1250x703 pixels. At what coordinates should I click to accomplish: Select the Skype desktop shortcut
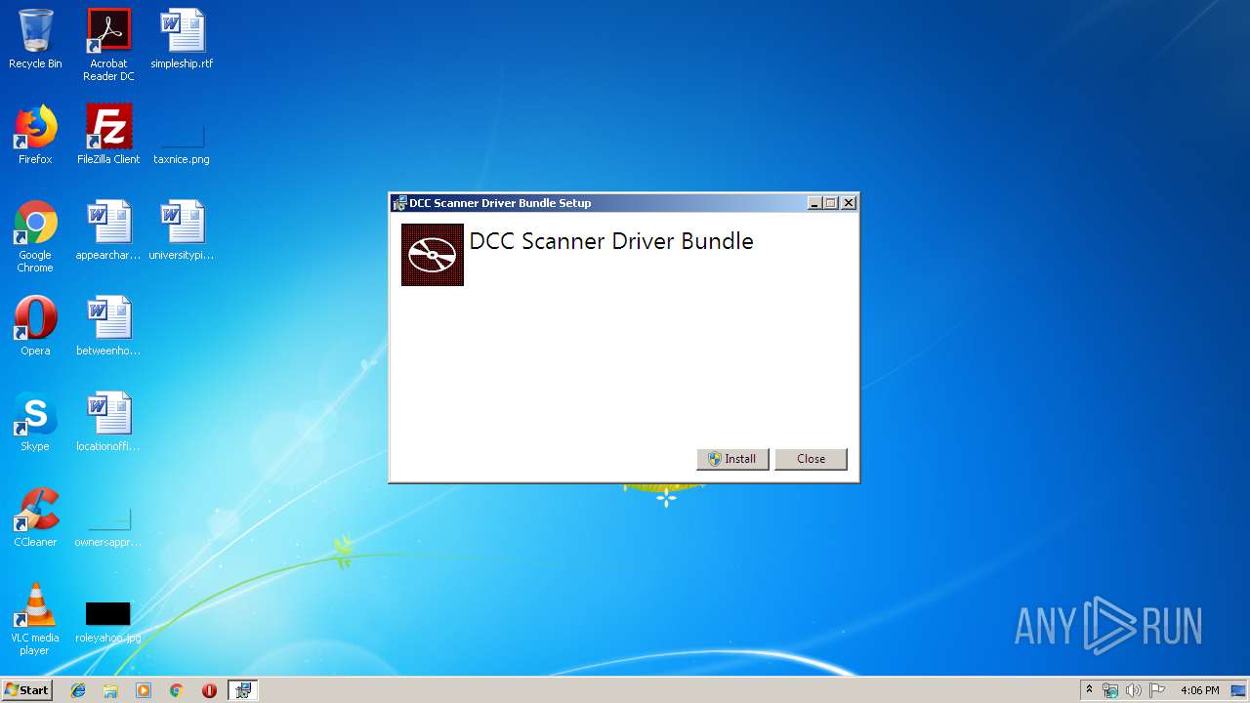pyautogui.click(x=35, y=423)
